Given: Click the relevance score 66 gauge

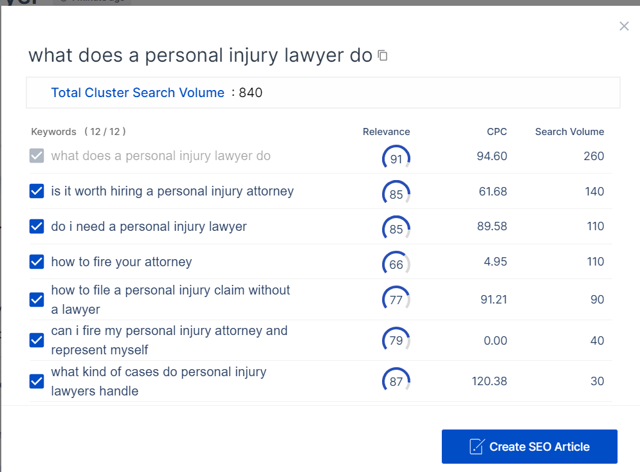Looking at the screenshot, I should point(396,264).
